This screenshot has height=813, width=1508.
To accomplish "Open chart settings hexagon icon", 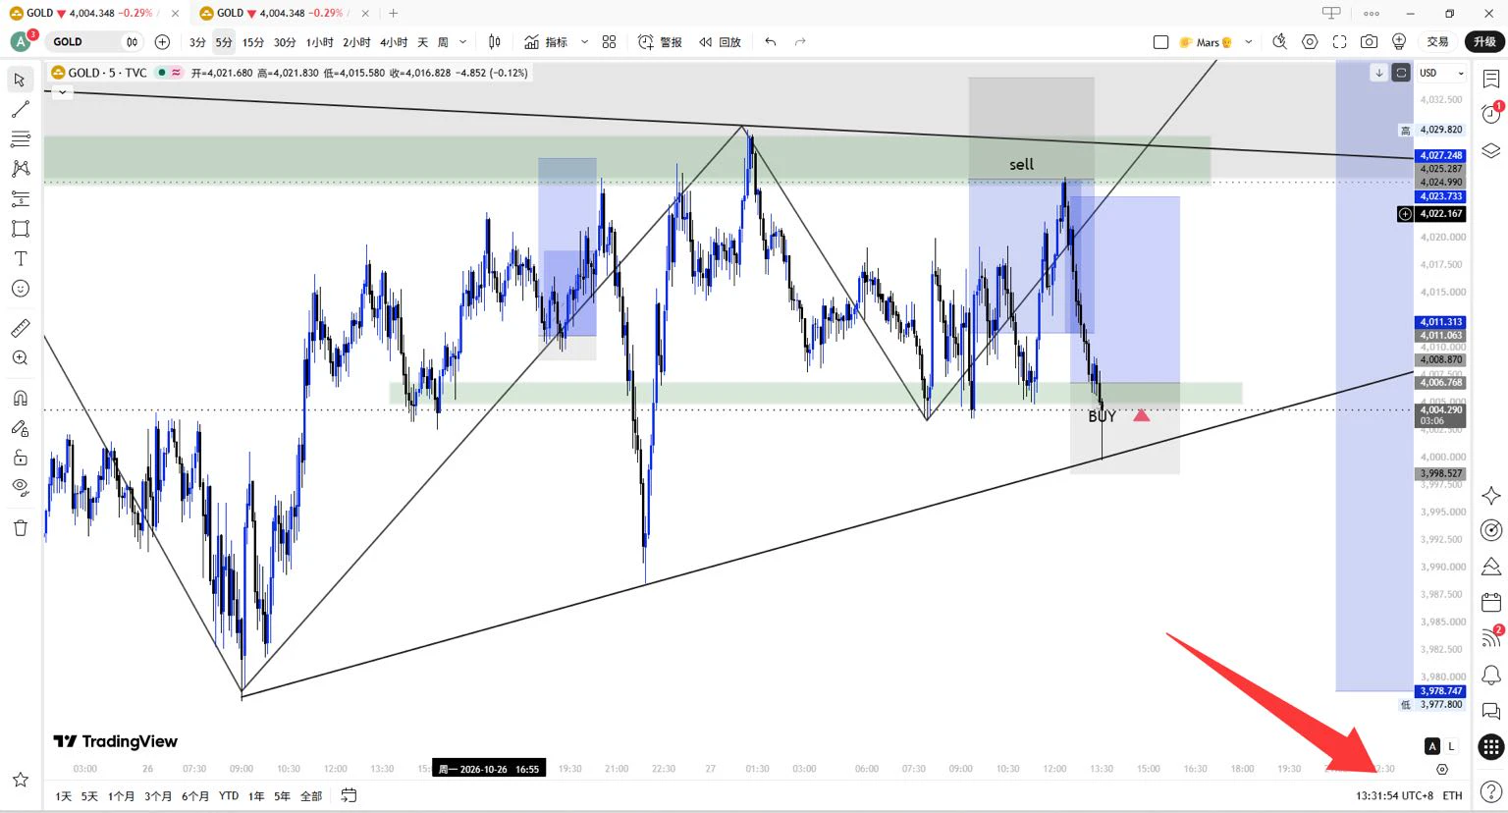I will (x=1310, y=42).
